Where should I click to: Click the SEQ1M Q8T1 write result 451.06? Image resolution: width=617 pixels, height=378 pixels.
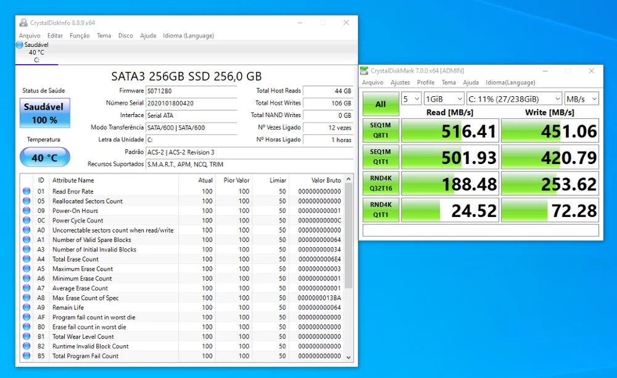550,131
